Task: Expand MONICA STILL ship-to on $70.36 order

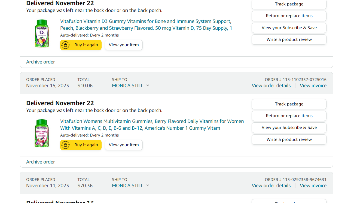Action: [x=130, y=186]
